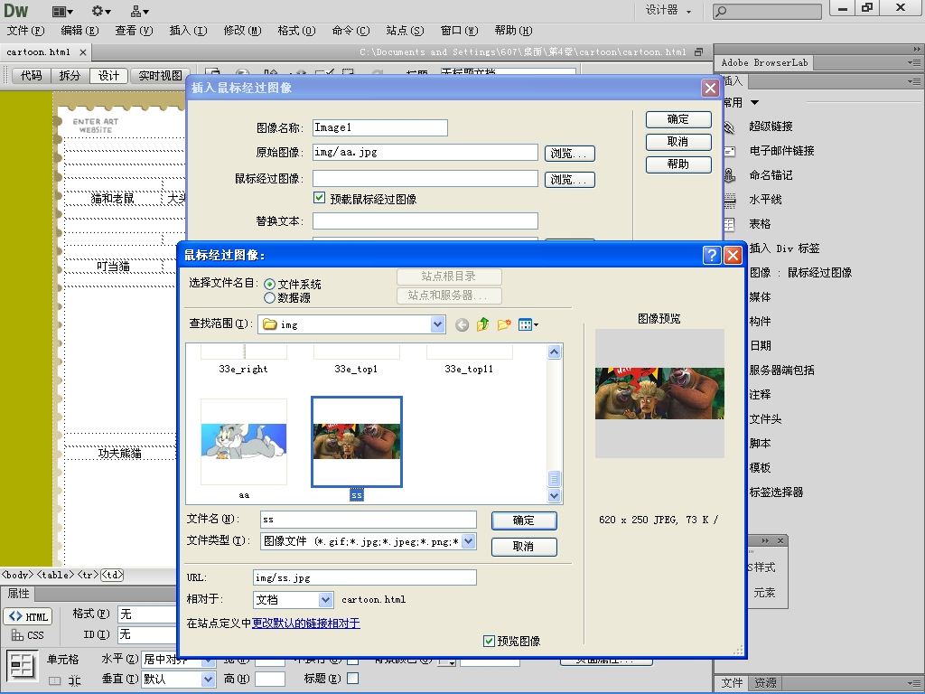
Task: Collapse panels with double-arrow icon at top right
Action: click(916, 49)
